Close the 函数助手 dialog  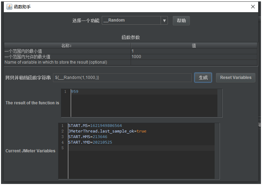(x=253, y=7)
